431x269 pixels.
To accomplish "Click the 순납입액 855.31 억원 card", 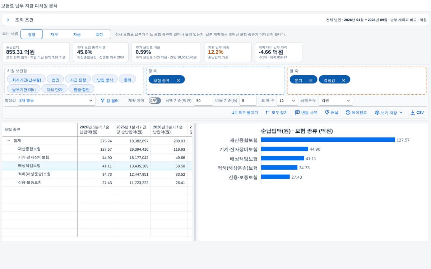I will pyautogui.click(x=36, y=52).
